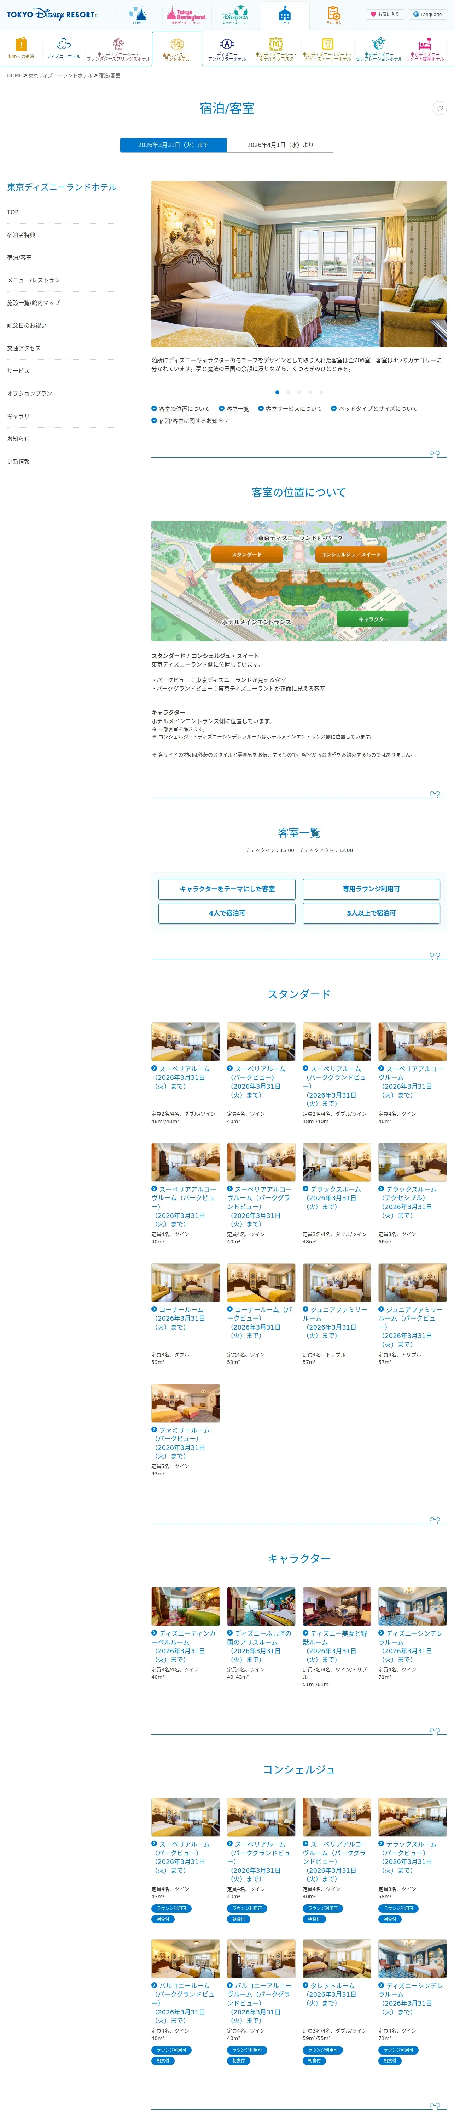Click 東京ディズニーランドホテル breadcrumb link
The height and width of the screenshot is (2125, 454).
pyautogui.click(x=60, y=75)
